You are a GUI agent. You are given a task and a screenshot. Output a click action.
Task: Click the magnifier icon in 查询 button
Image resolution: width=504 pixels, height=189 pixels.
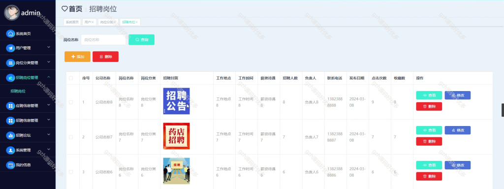pos(137,39)
